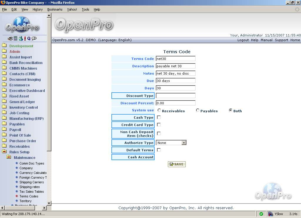Image resolution: width=301 pixels, height=218 pixels.
Task: Click the messenger people icon in sidebar
Action: 20,38
